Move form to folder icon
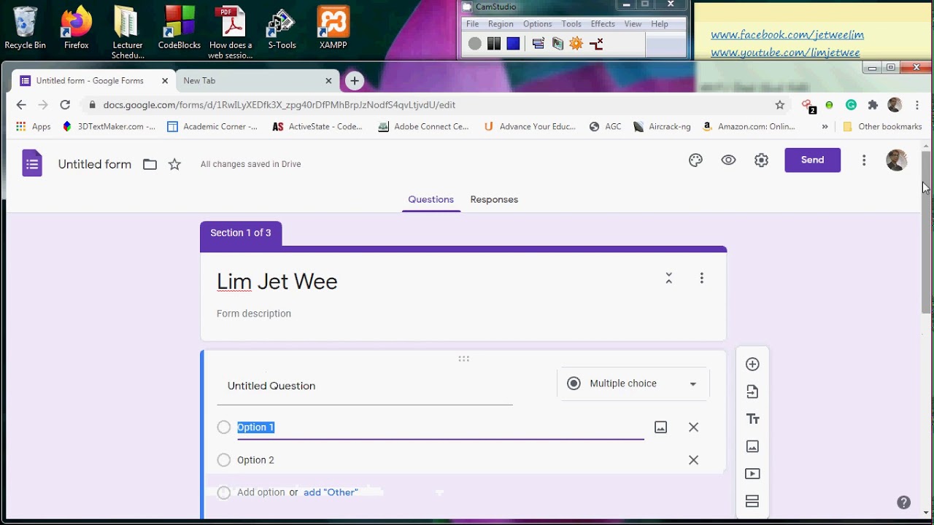Image resolution: width=934 pixels, height=525 pixels. (x=150, y=164)
